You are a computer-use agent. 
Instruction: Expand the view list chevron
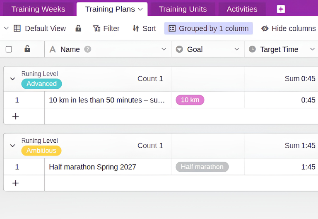pyautogui.click(x=6, y=28)
